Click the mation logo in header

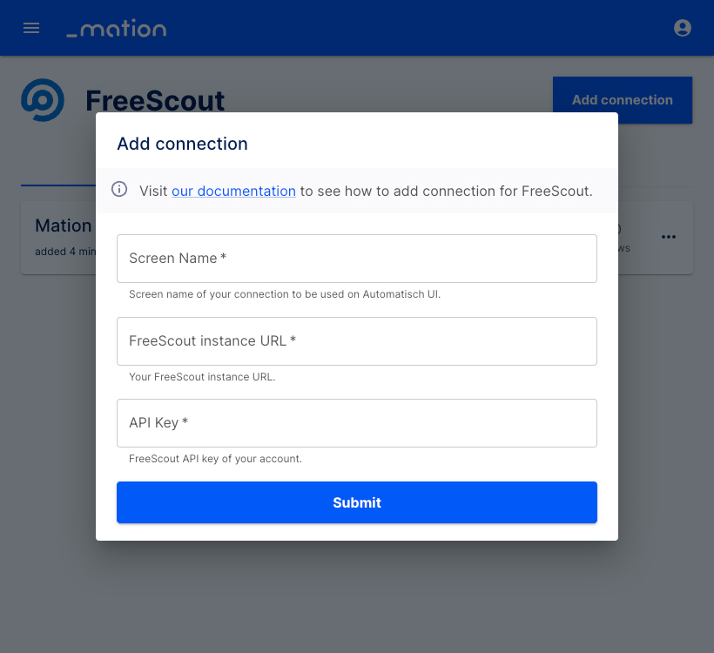(x=117, y=28)
